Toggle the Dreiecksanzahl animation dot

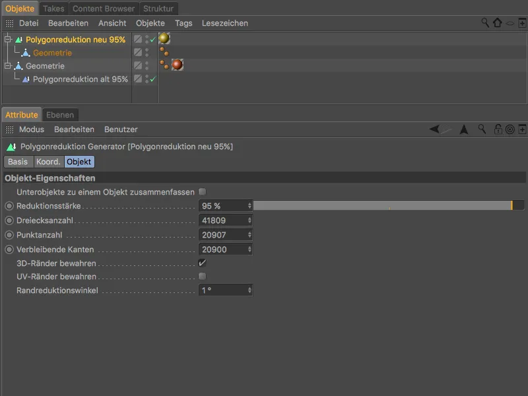point(9,220)
